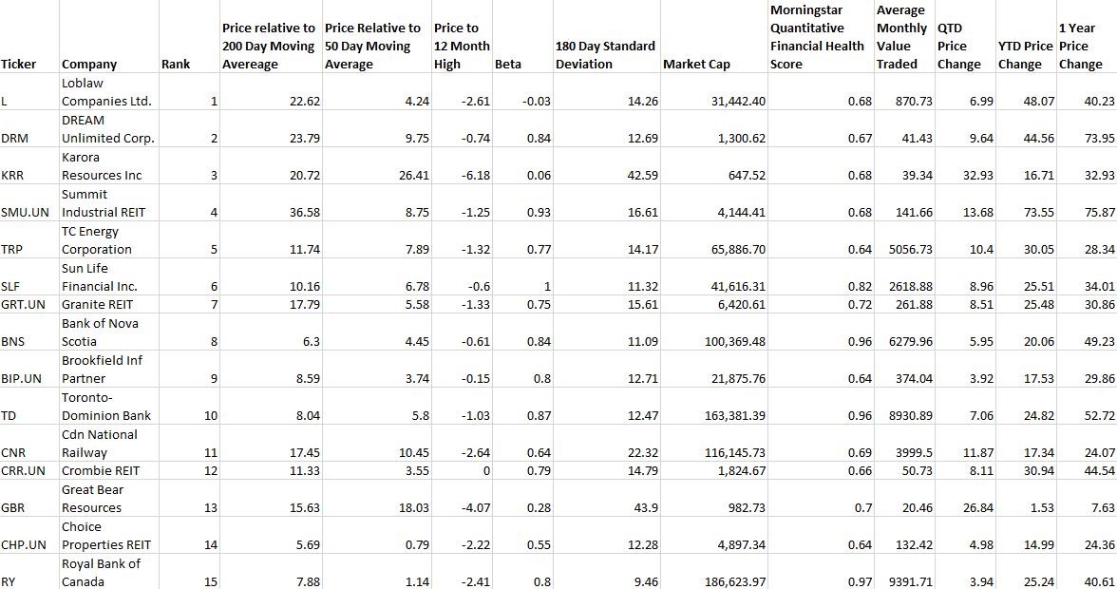Select the 1 Year Price Change header
Viewport: 1117px width, 589px height.
[1081, 47]
